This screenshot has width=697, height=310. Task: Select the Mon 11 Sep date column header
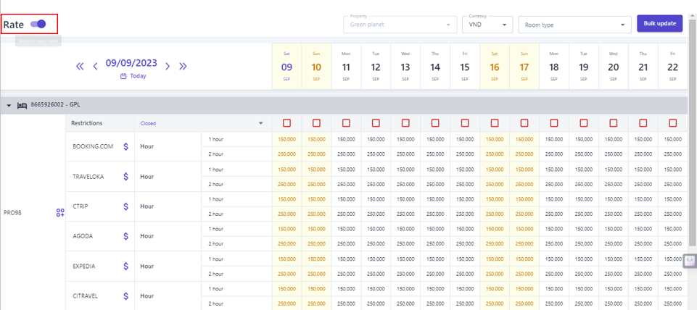[x=346, y=67]
